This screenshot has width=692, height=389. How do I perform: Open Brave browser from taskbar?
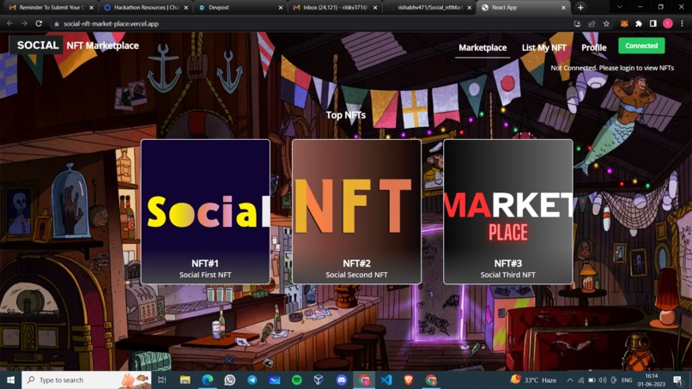[x=409, y=380]
